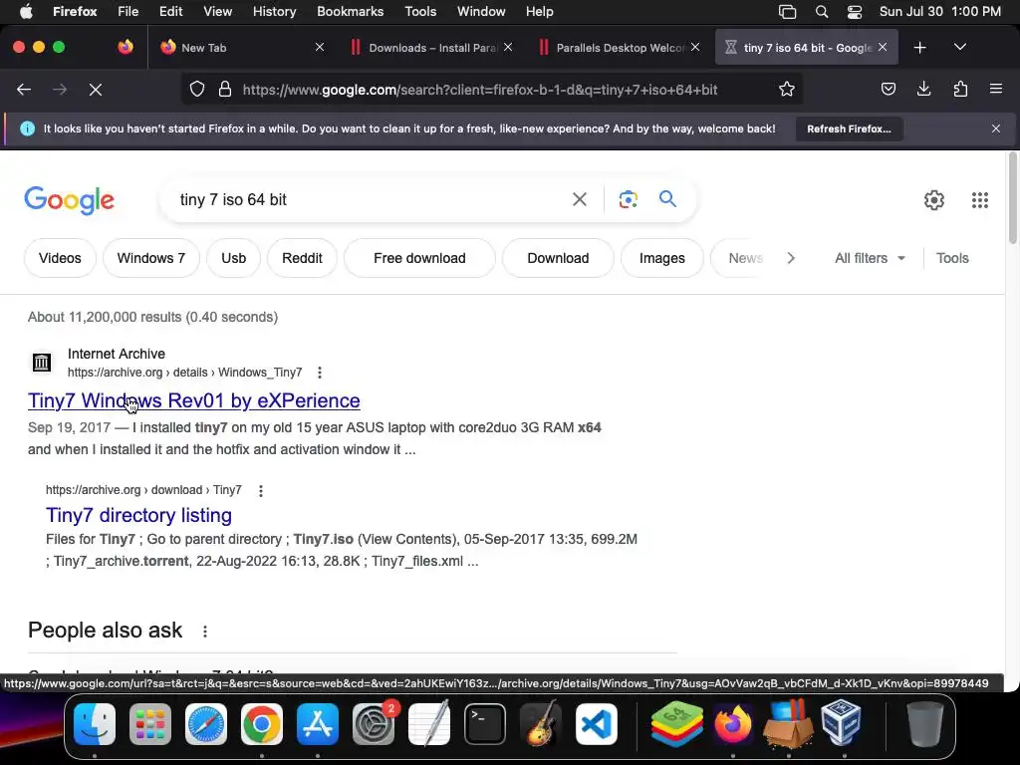
Task: Open the extensions puzzle icon
Action: point(960,90)
